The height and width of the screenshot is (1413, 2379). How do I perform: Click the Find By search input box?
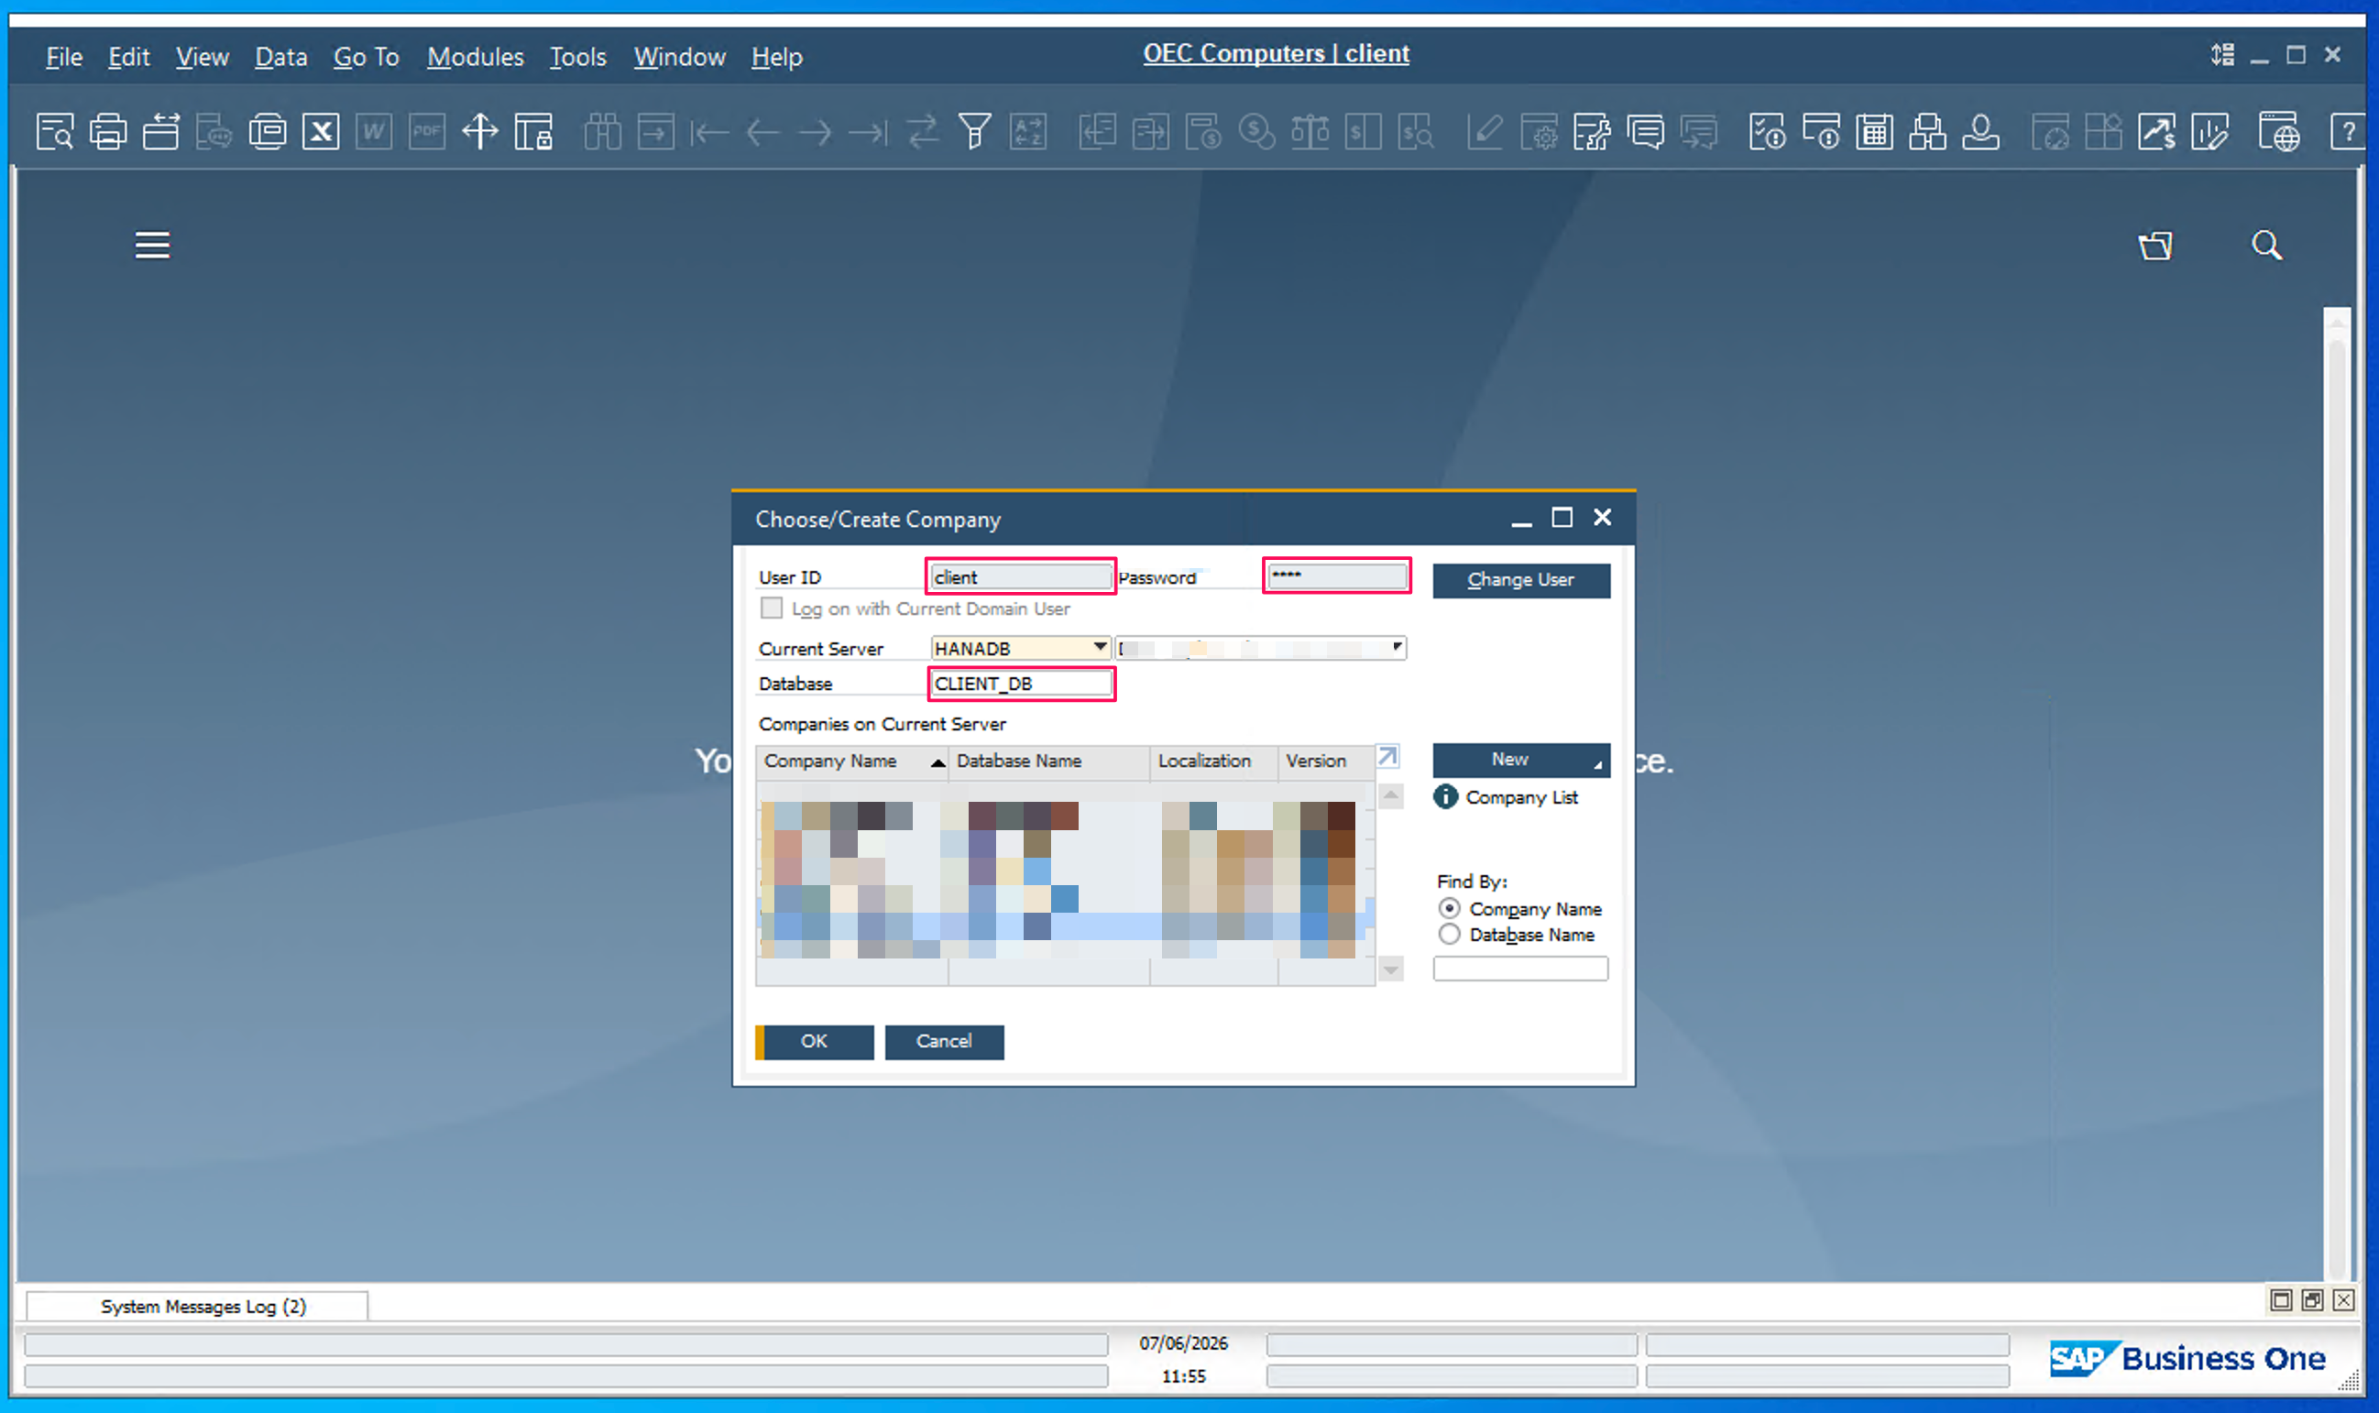point(1520,969)
